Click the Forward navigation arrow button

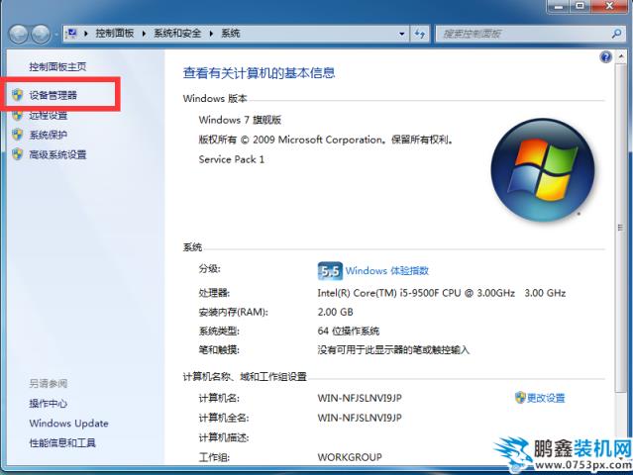pyautogui.click(x=41, y=34)
